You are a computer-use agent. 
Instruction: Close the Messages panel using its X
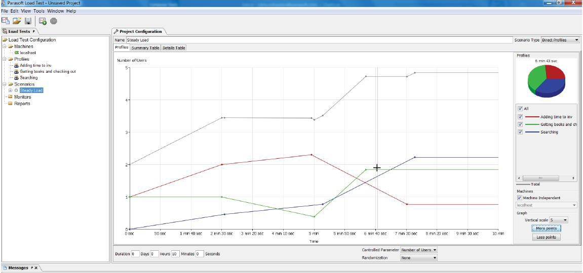(36, 268)
